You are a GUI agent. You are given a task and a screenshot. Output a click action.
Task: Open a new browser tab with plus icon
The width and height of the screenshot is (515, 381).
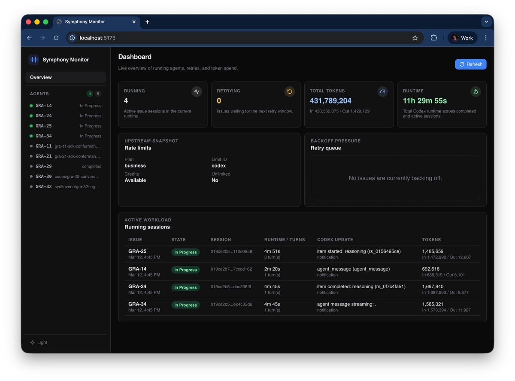pyautogui.click(x=147, y=21)
